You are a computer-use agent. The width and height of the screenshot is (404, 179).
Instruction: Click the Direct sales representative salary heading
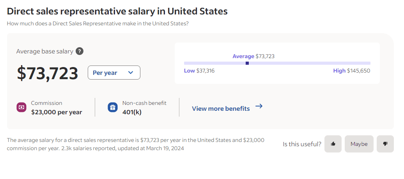tap(117, 11)
